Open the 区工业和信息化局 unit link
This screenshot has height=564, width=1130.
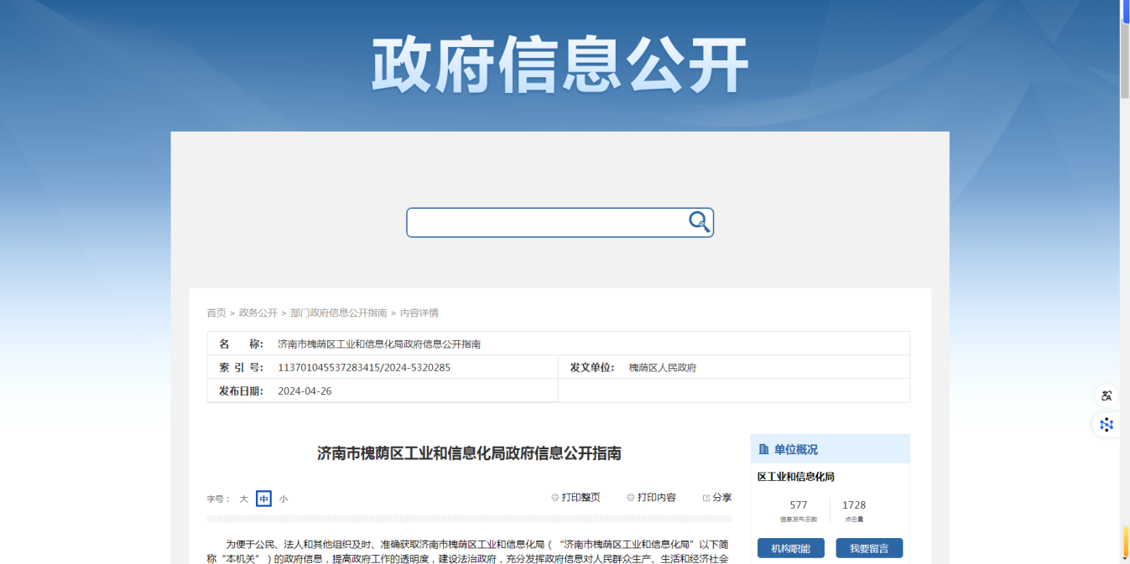pyautogui.click(x=796, y=477)
